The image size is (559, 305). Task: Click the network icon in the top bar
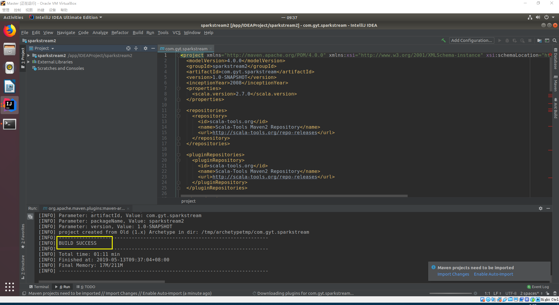(530, 17)
